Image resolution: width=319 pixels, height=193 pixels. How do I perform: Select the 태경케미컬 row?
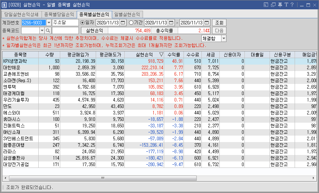159,93
